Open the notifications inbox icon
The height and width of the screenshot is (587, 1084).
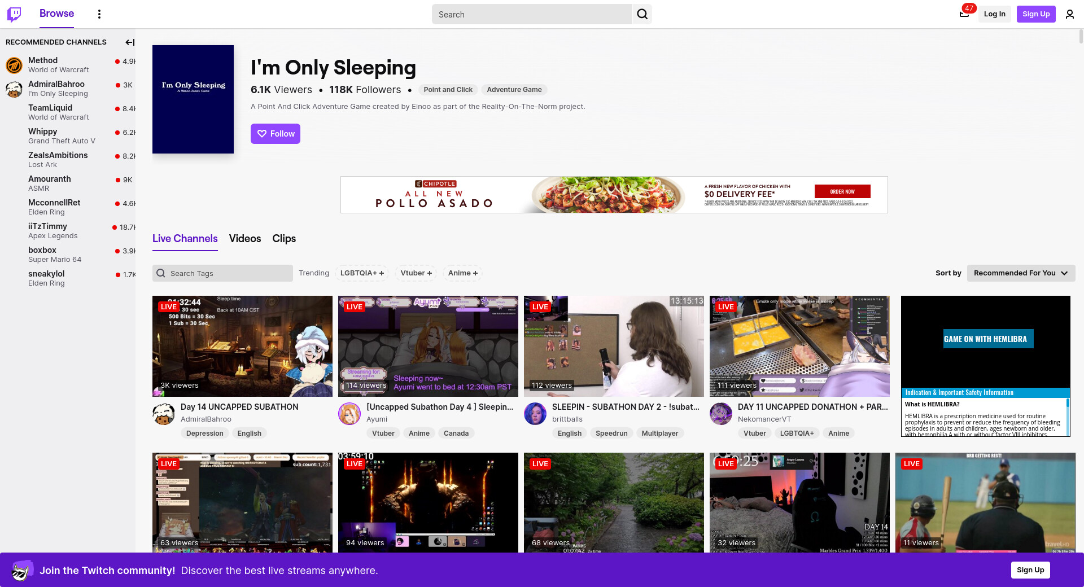[964, 14]
